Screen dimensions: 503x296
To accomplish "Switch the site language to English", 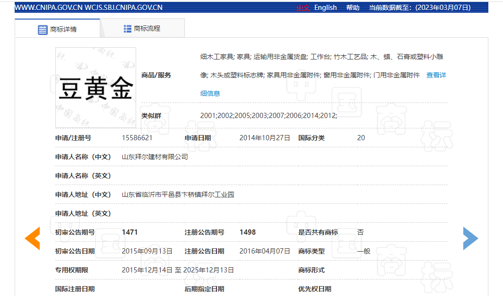I will point(325,8).
